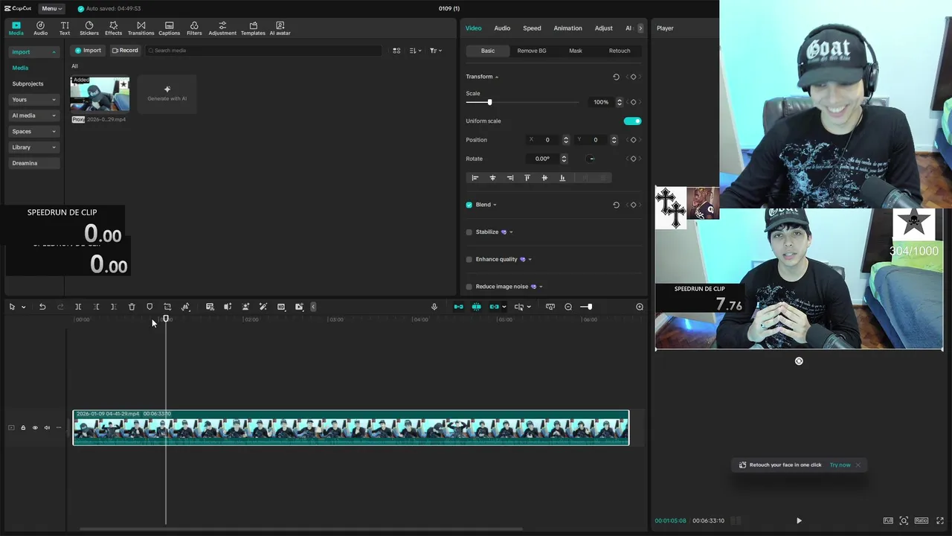Image resolution: width=952 pixels, height=536 pixels.
Task: Switch media view to grid layout
Action: point(396,51)
